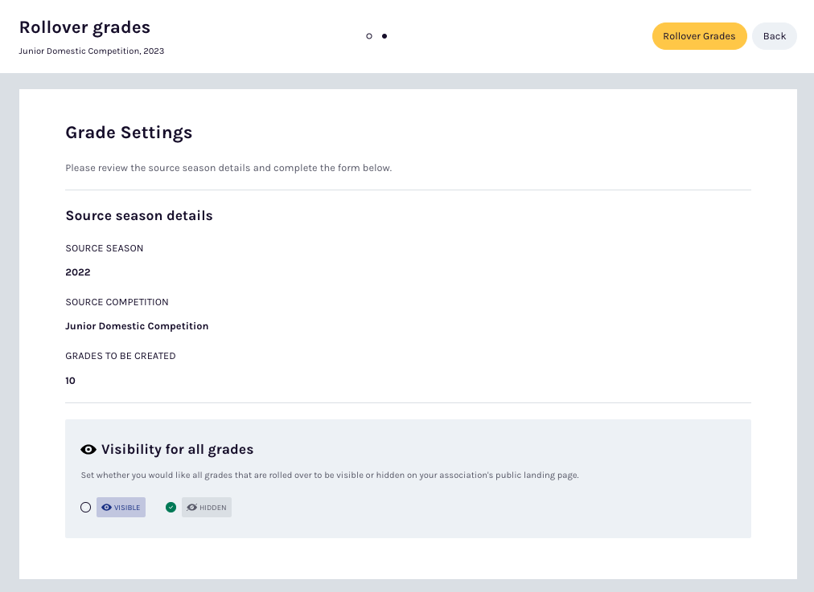This screenshot has width=814, height=592.
Task: Click the crossed-eye icon in the Hidden badge
Action: [x=191, y=508]
